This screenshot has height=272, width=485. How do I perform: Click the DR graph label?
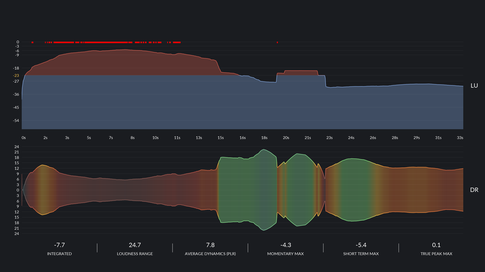pyautogui.click(x=474, y=190)
